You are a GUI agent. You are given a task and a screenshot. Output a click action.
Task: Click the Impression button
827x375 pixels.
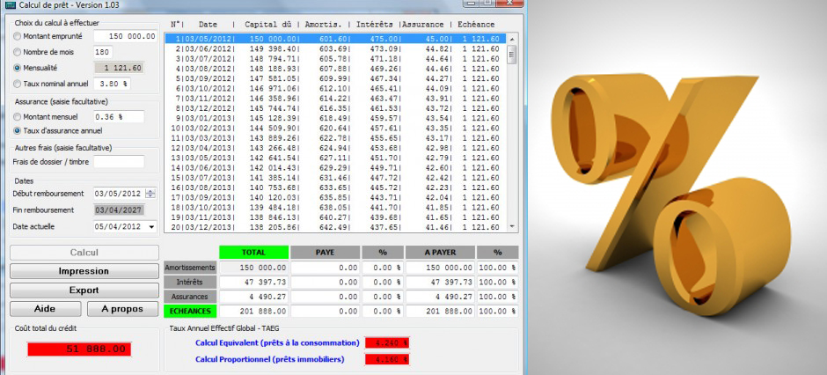pos(84,271)
